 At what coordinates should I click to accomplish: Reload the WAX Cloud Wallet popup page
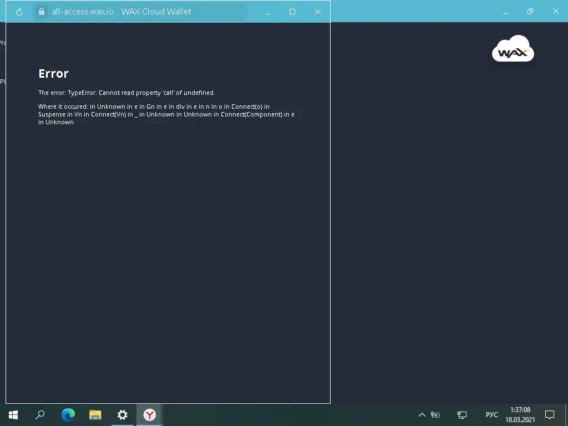[x=19, y=12]
